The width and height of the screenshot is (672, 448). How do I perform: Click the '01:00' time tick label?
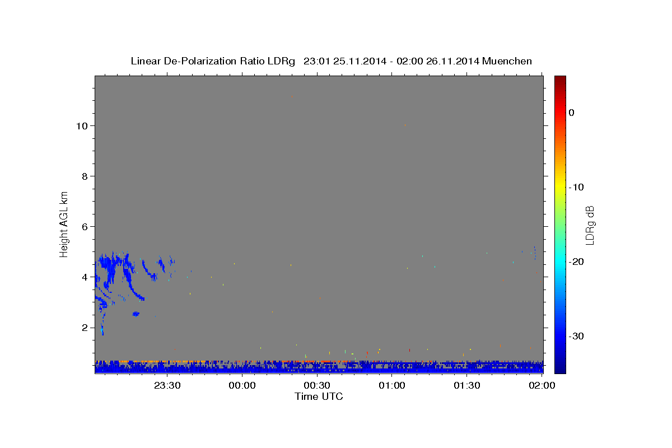(x=392, y=385)
